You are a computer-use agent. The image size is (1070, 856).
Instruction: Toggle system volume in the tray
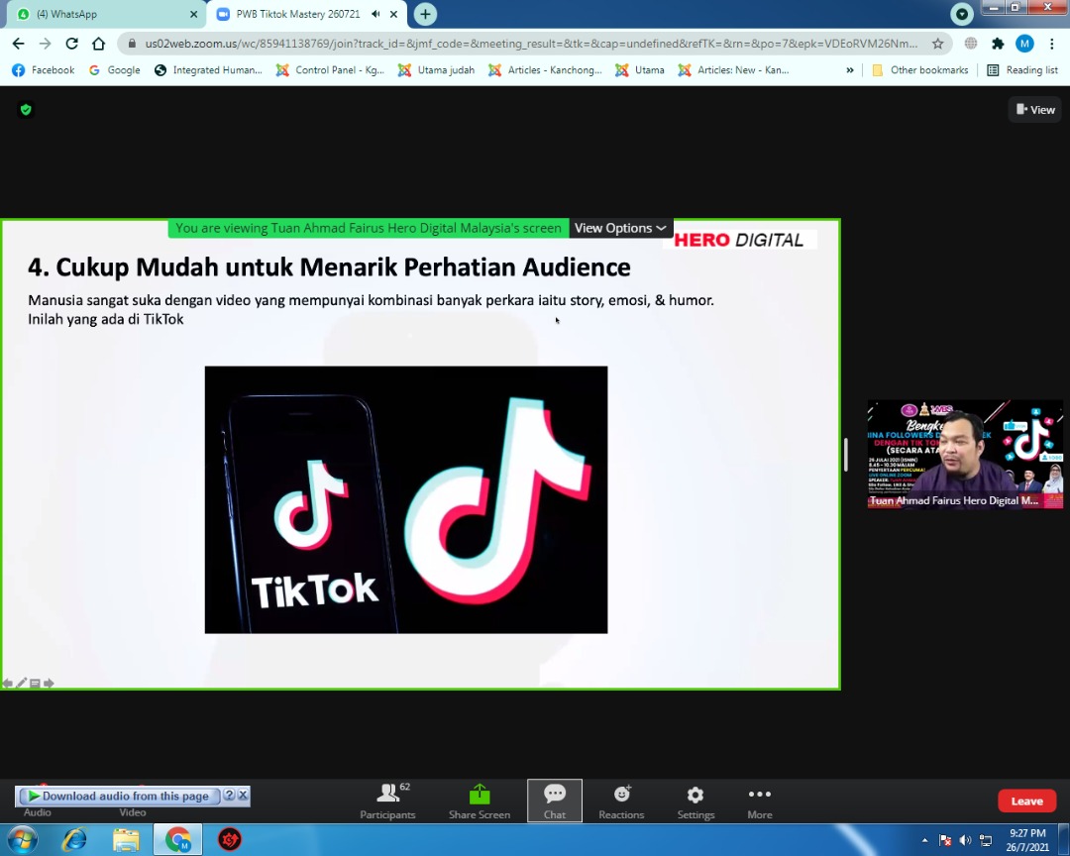pos(965,840)
